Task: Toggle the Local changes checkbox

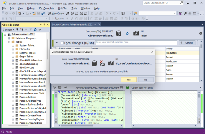Action: point(62,43)
